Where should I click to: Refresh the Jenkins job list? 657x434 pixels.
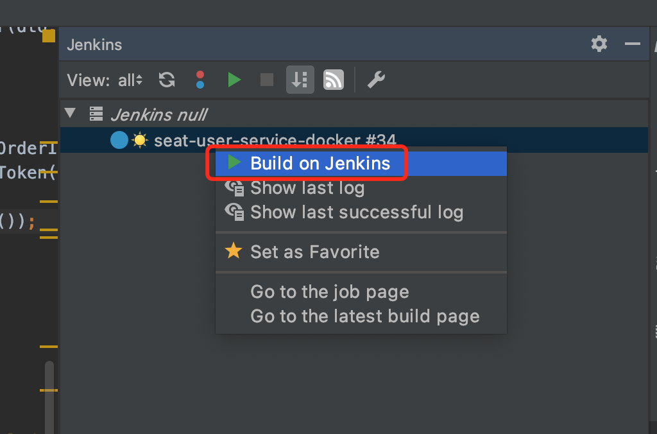click(167, 80)
